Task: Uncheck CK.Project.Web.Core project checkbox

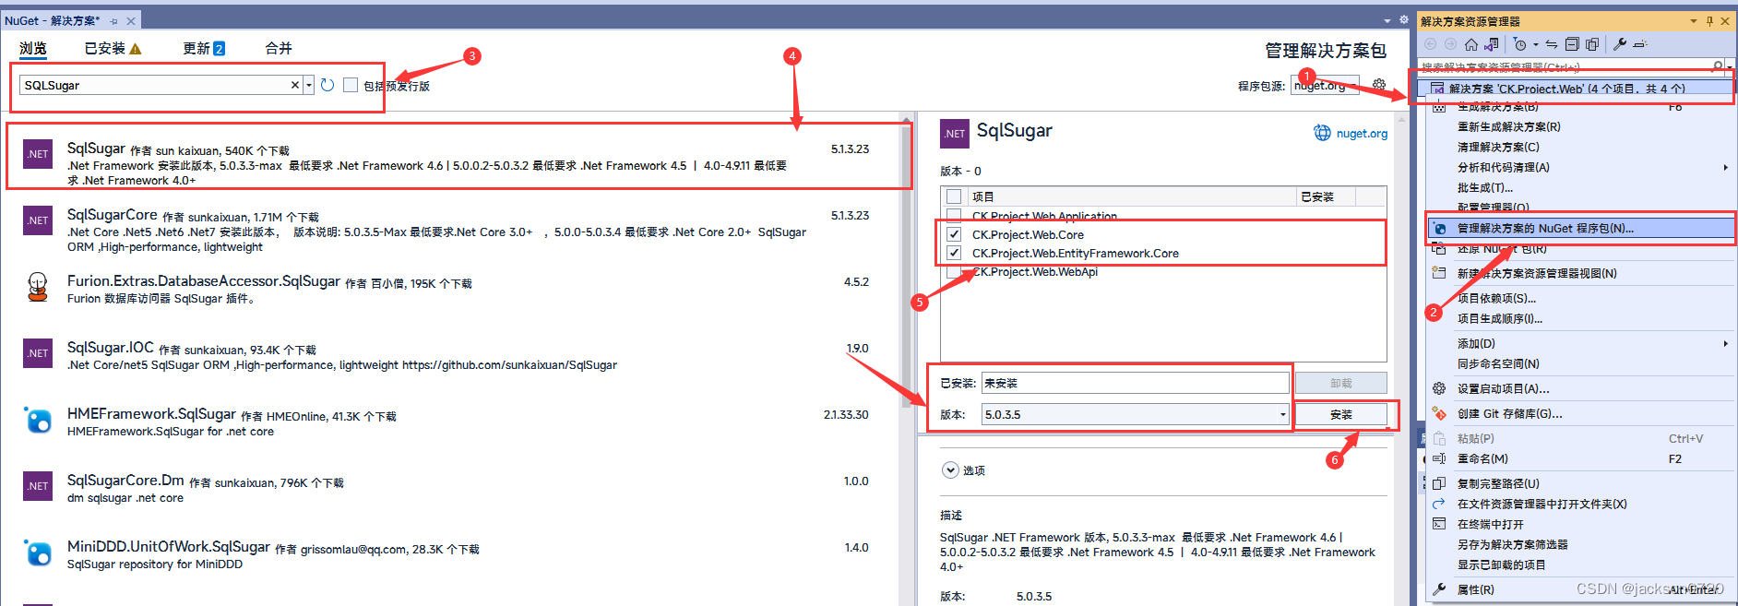Action: [954, 234]
